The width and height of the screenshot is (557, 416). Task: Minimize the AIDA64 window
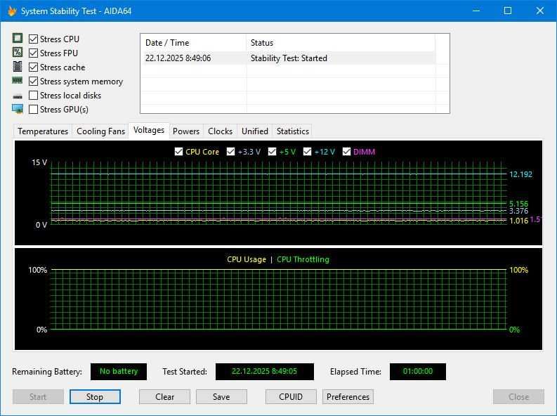click(476, 11)
